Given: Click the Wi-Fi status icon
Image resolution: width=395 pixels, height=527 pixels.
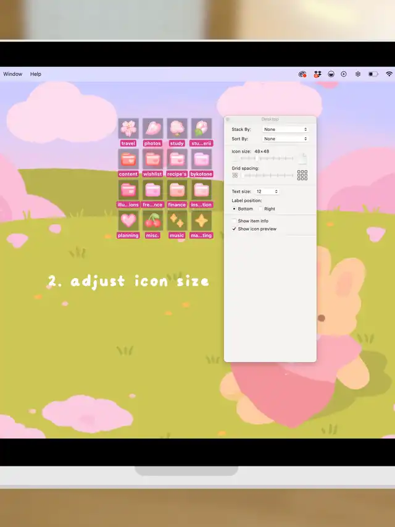Looking at the screenshot, I should [389, 74].
